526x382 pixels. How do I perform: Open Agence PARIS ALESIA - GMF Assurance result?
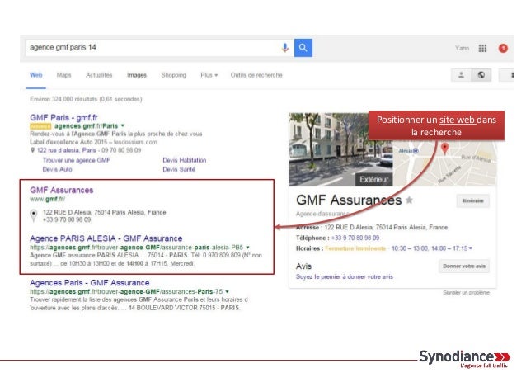point(106,238)
